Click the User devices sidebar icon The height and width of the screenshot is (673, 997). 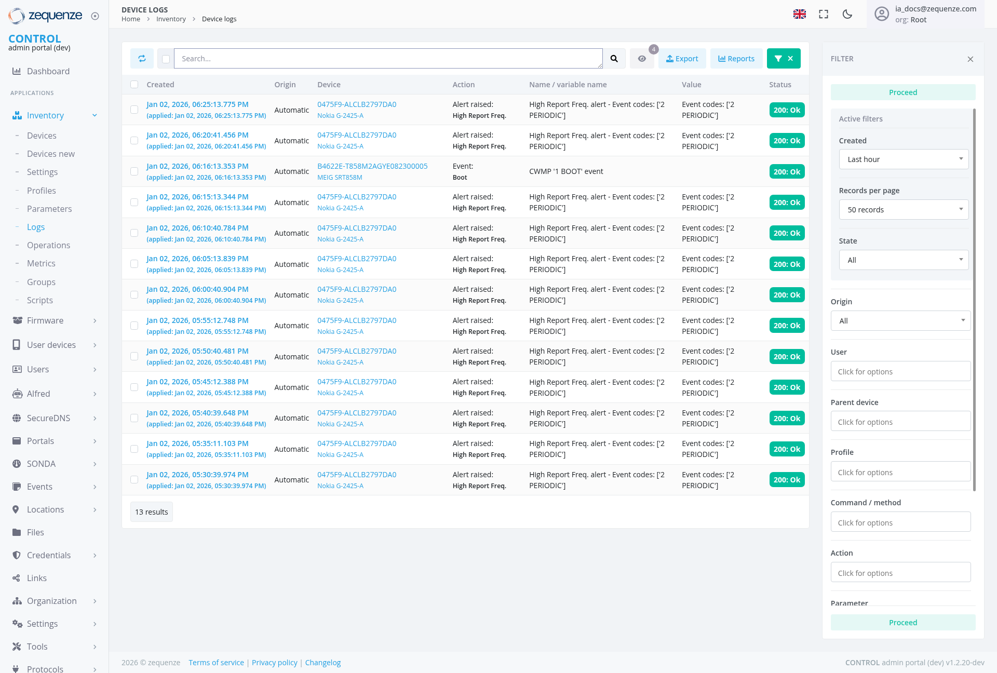tap(17, 345)
